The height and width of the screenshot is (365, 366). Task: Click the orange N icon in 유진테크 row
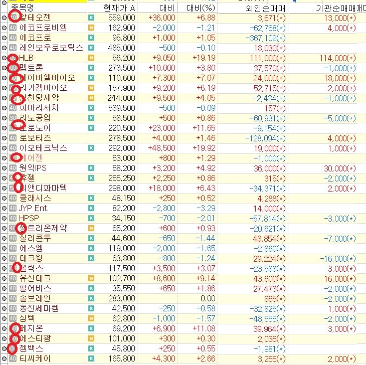tap(91, 278)
